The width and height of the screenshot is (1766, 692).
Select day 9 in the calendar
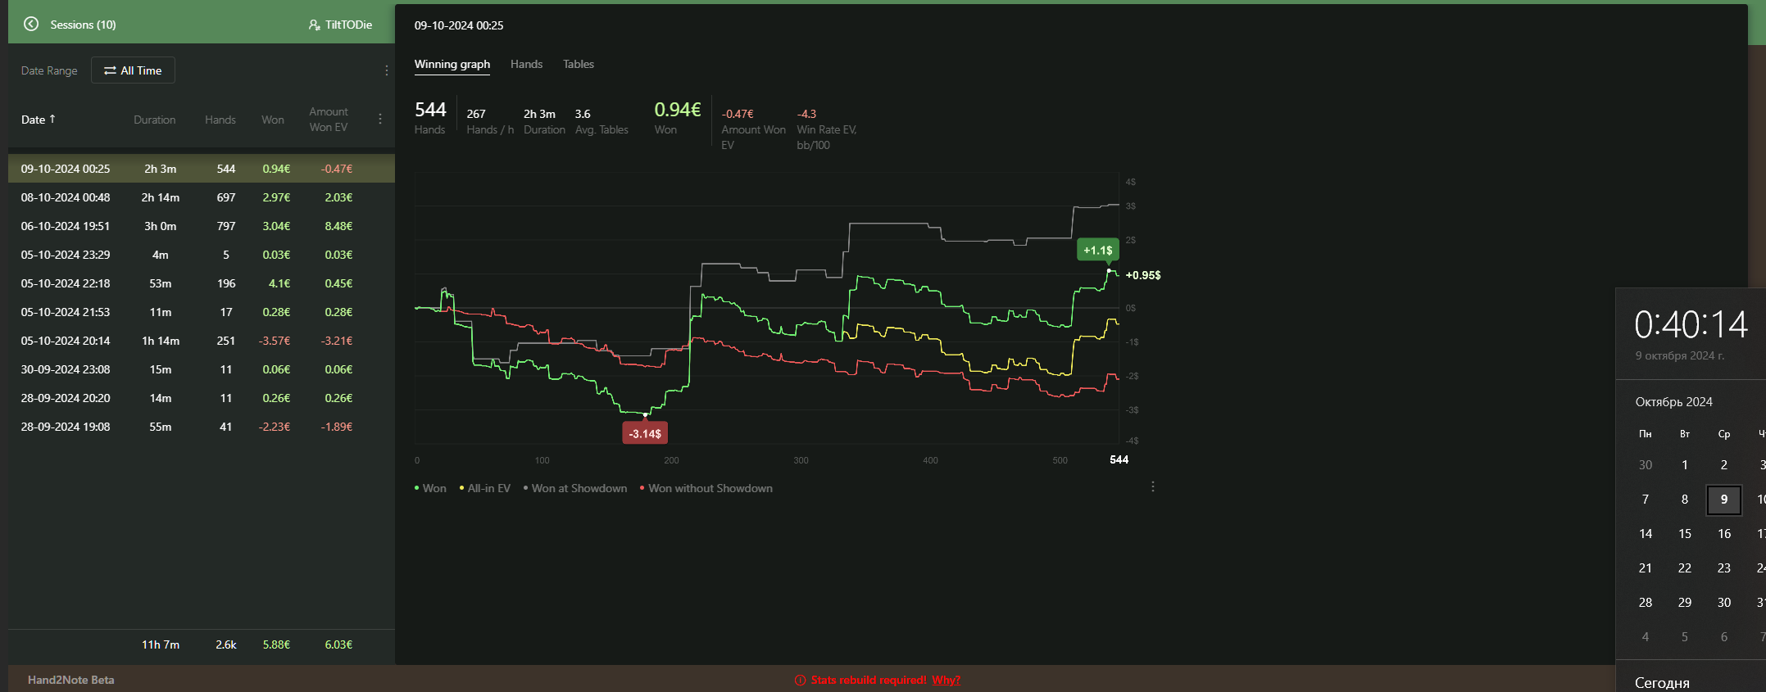click(x=1724, y=500)
